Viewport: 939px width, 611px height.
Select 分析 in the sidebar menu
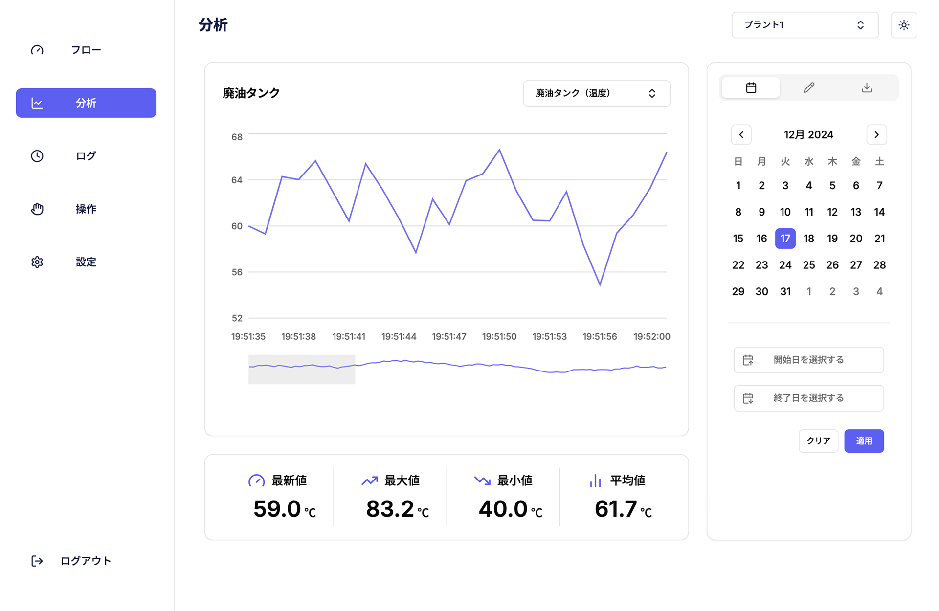(x=86, y=103)
